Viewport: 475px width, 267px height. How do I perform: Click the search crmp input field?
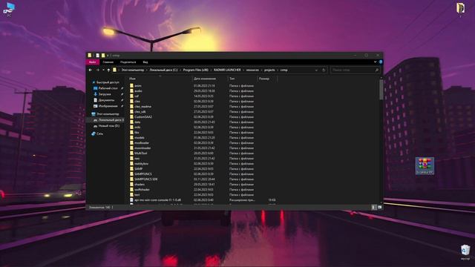[353, 70]
